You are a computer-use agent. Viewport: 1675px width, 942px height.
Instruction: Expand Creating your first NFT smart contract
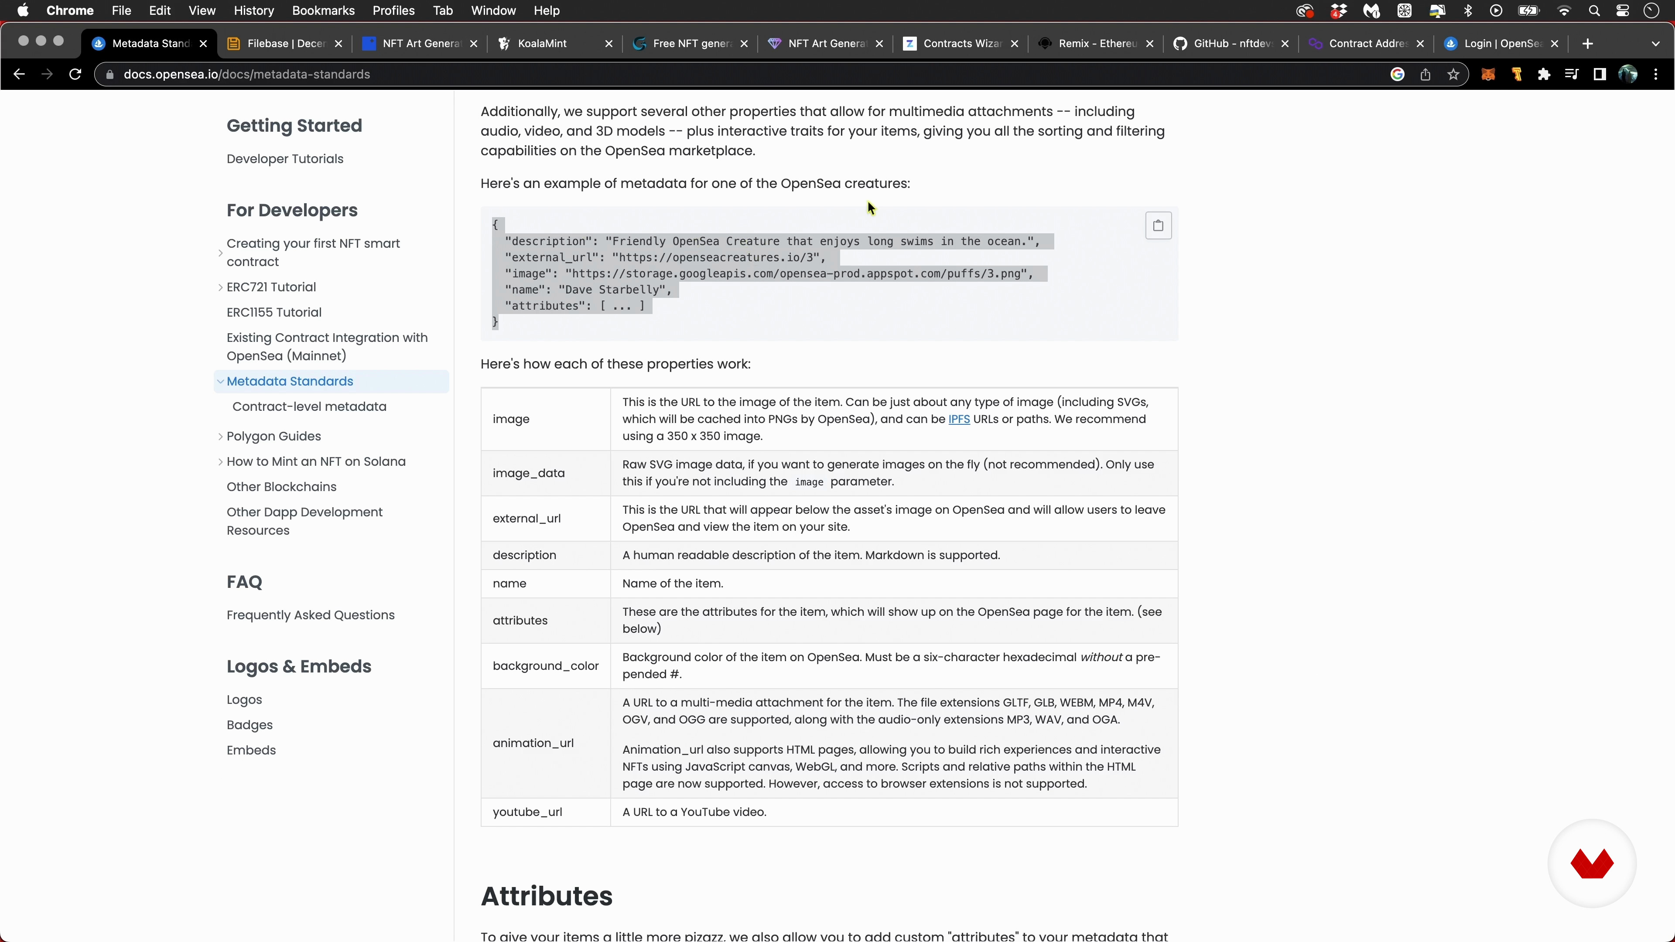coord(220,253)
